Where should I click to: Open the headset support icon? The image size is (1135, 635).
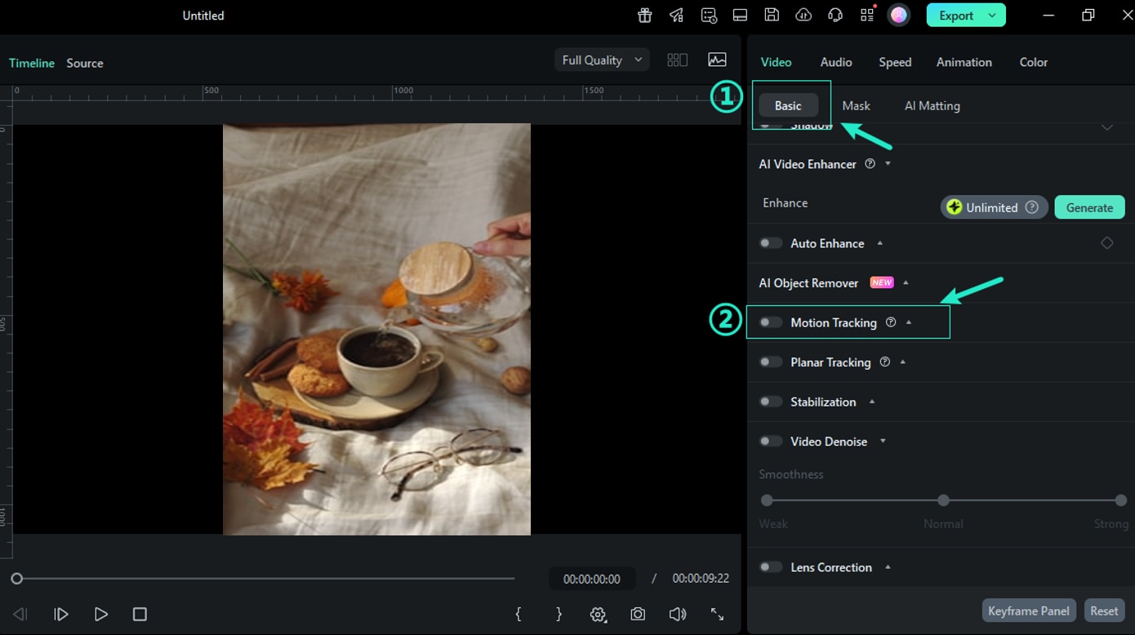pos(835,16)
